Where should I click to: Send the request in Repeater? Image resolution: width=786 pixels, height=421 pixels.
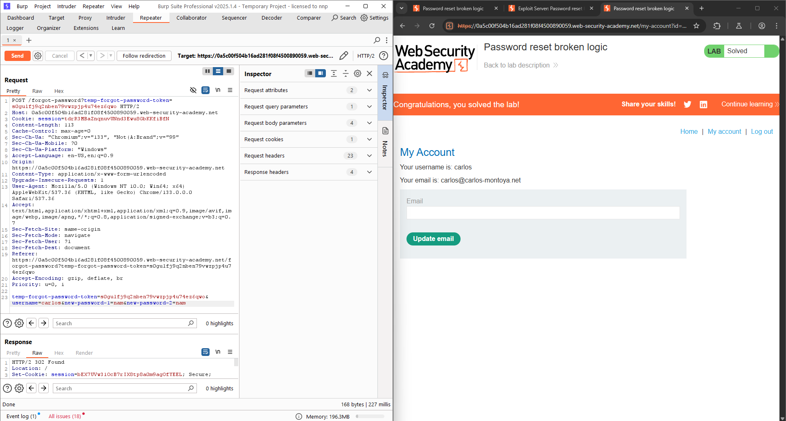pos(18,56)
